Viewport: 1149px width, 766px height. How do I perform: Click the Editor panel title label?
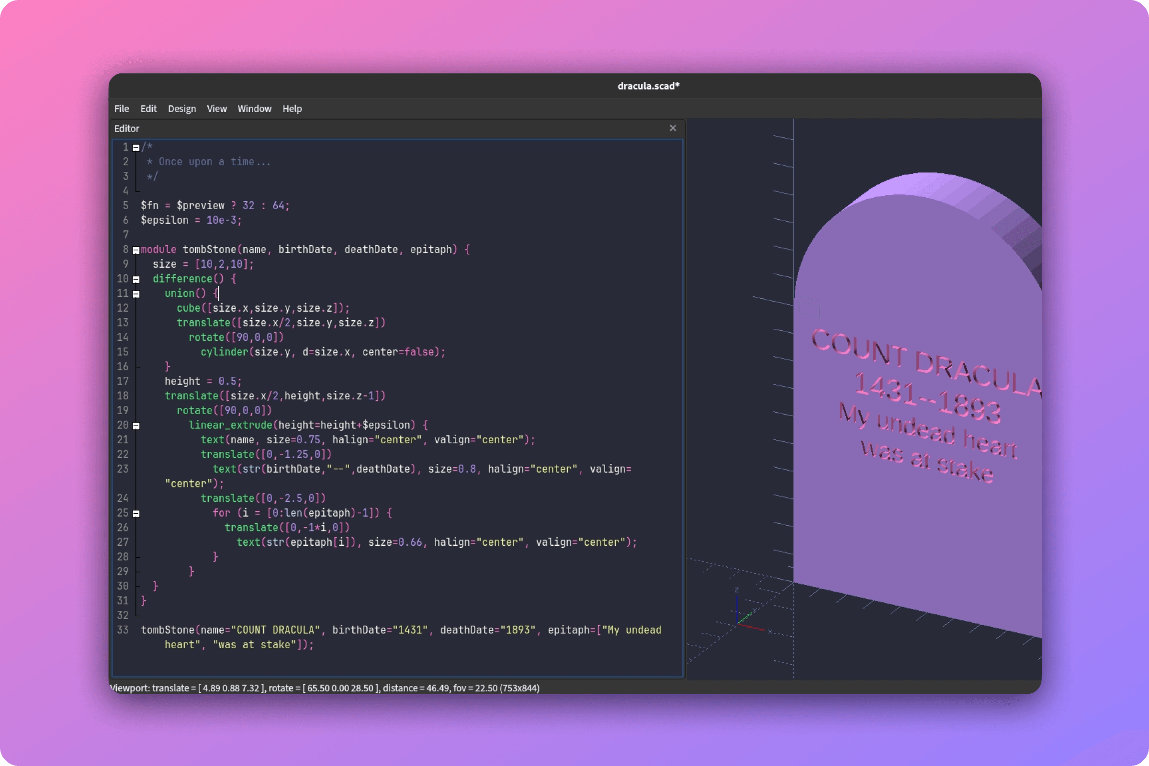(126, 128)
